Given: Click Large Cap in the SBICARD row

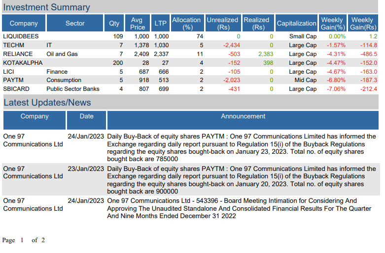Looking at the screenshot, I should tap(303, 89).
